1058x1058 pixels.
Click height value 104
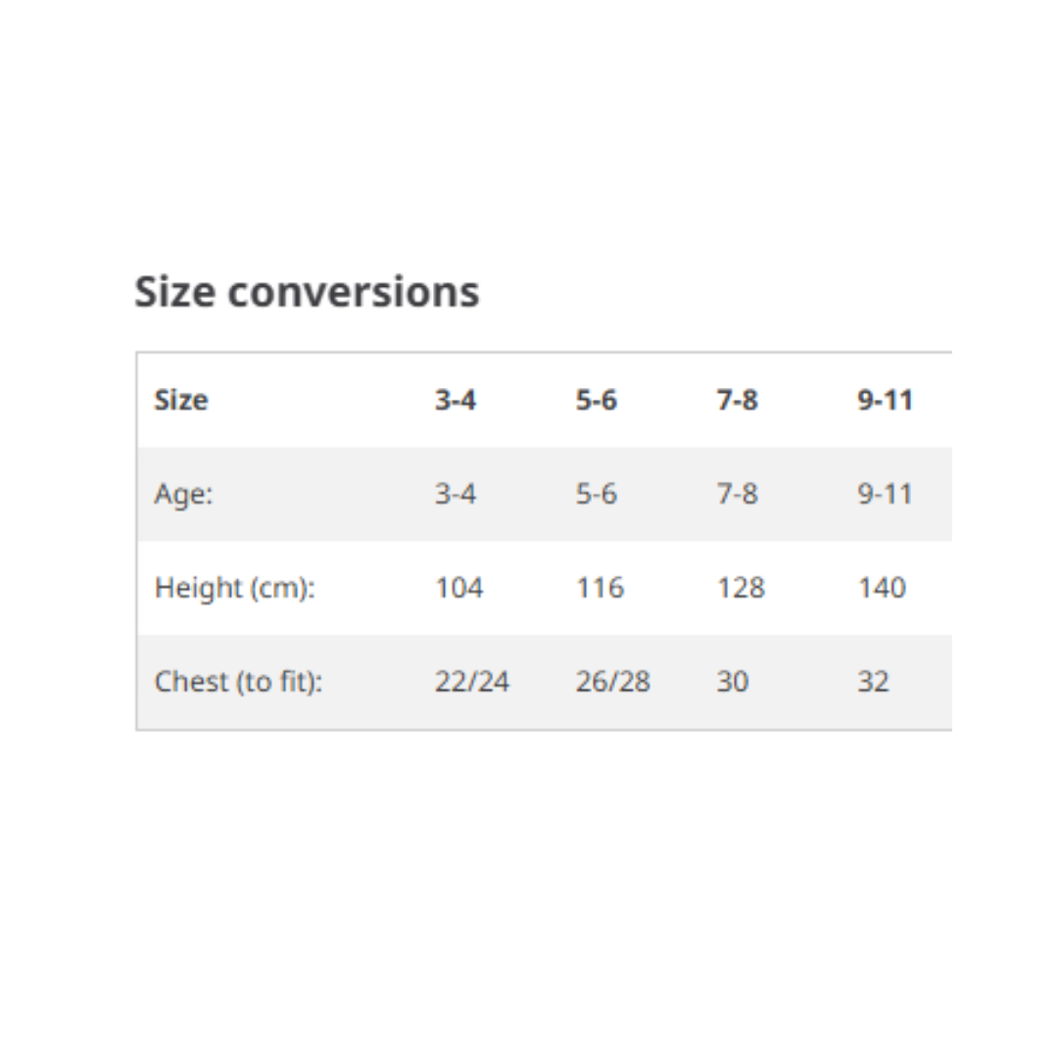(x=458, y=588)
